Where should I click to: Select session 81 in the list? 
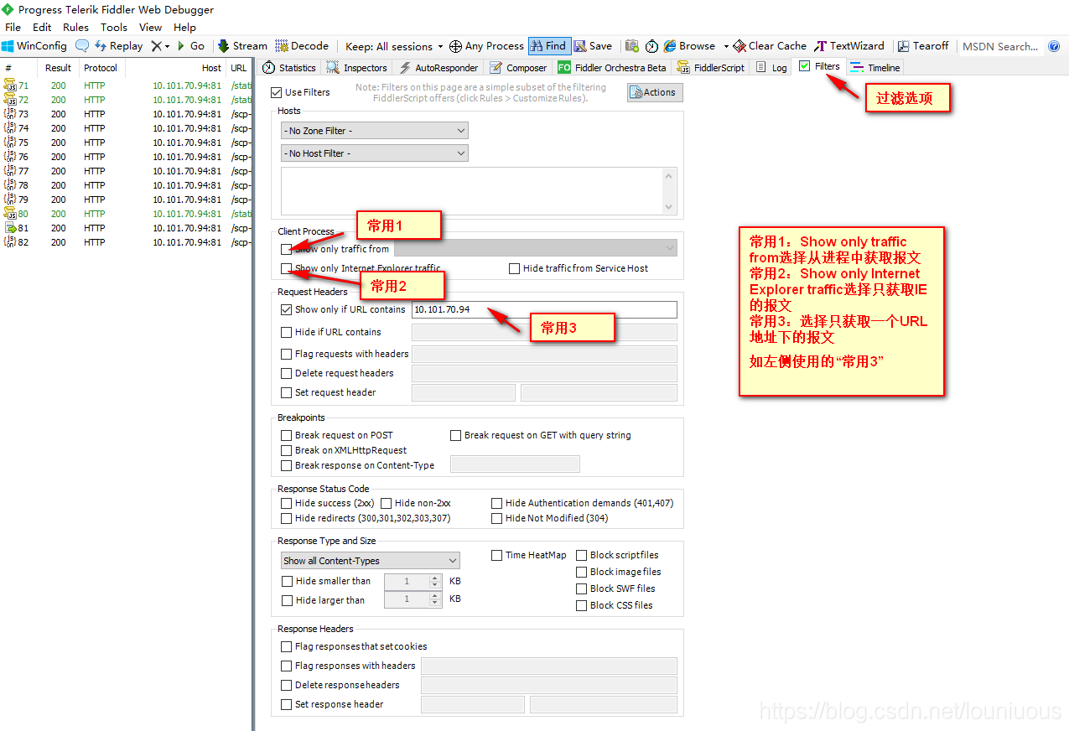126,228
